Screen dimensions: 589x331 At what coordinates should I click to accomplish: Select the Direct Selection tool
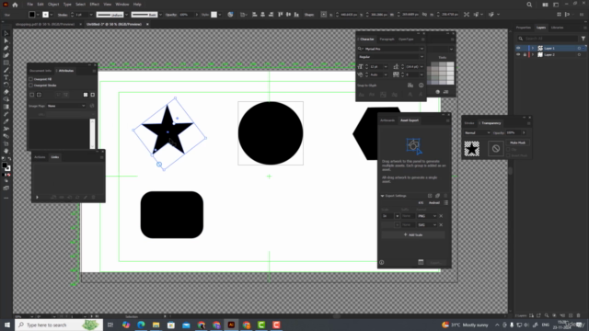6,40
